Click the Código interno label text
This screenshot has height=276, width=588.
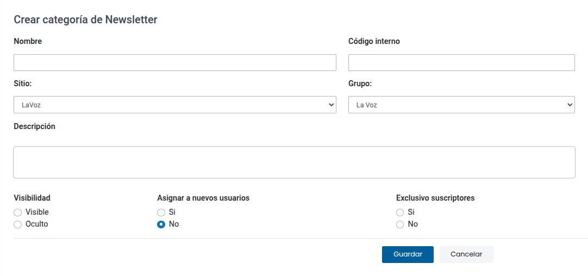pyautogui.click(x=374, y=41)
